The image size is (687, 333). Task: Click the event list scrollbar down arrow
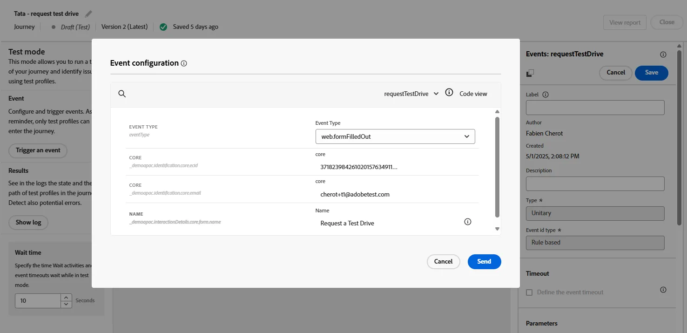[497, 229]
